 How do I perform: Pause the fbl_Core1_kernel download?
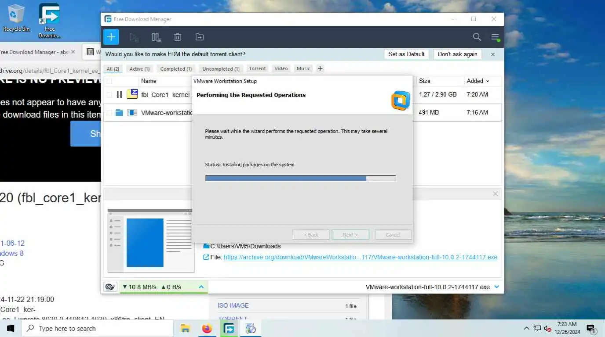pos(119,94)
